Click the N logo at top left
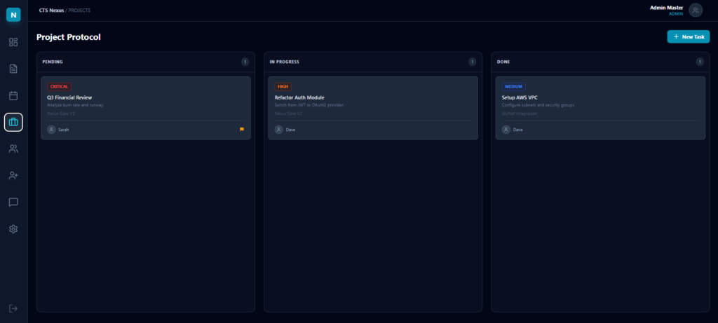Viewport: 718px width, 323px height. click(x=13, y=14)
